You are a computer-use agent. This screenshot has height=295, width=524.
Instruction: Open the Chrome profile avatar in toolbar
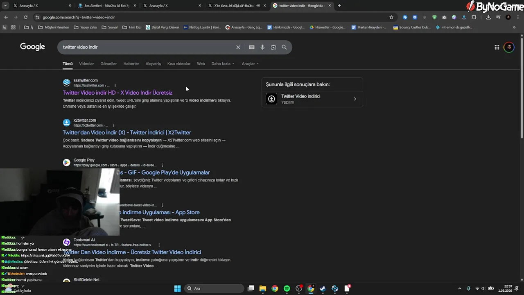click(508, 17)
